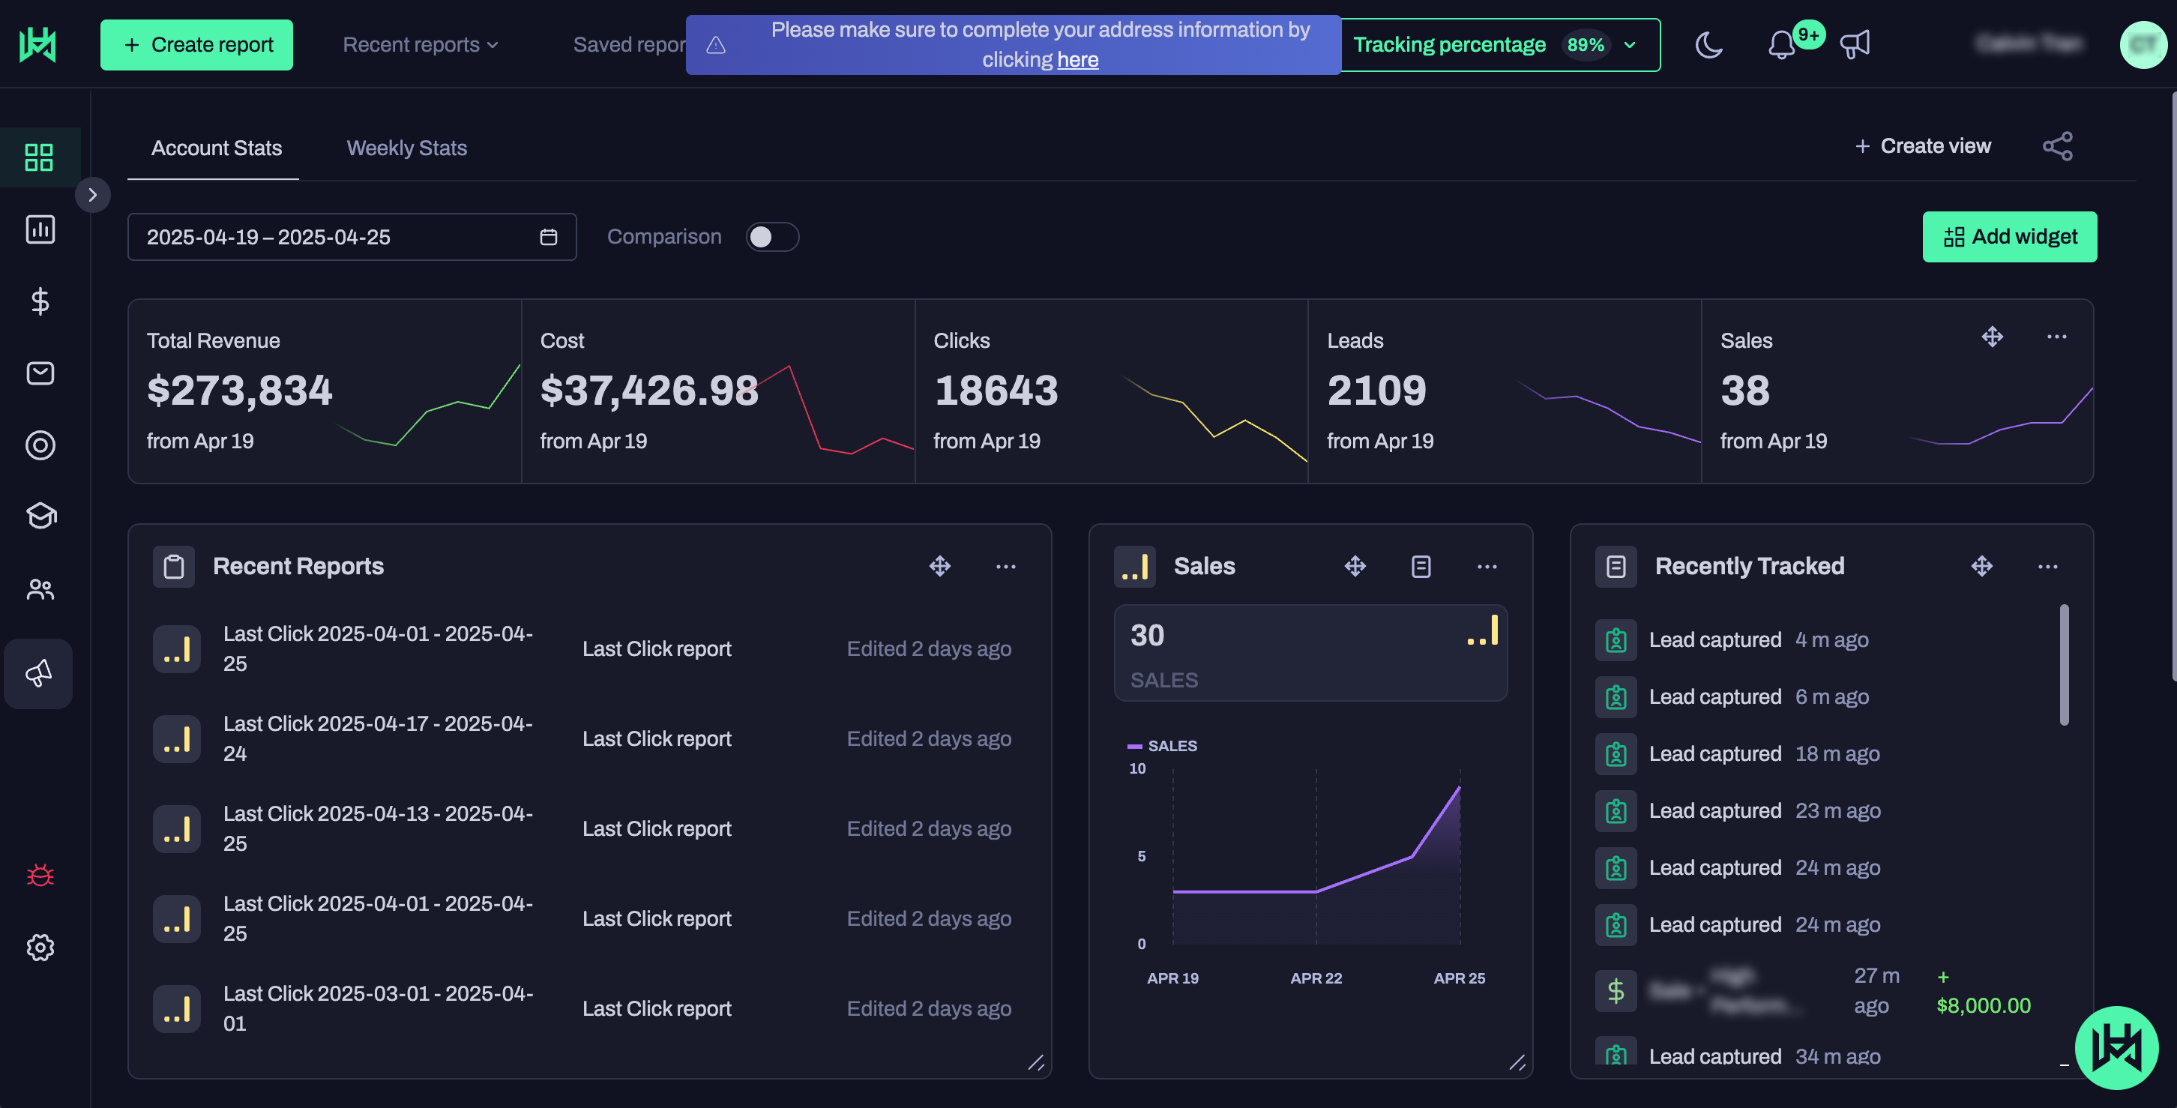Click the Add widget button
Image resolution: width=2177 pixels, height=1108 pixels.
[x=2009, y=237]
